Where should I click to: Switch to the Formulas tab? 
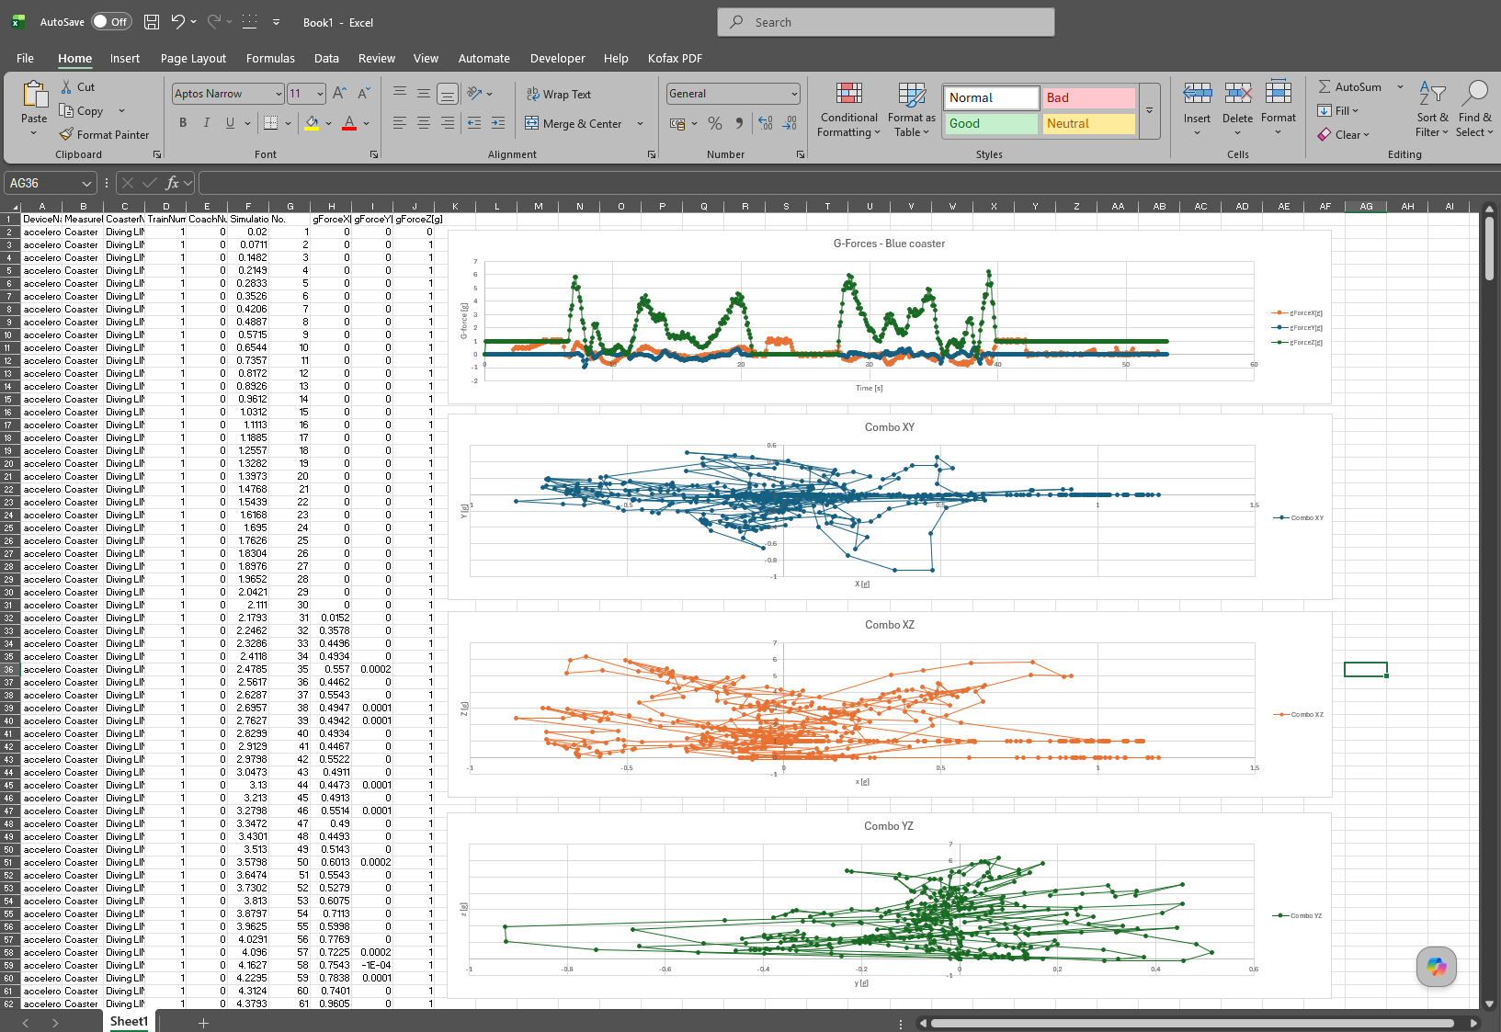tap(270, 58)
